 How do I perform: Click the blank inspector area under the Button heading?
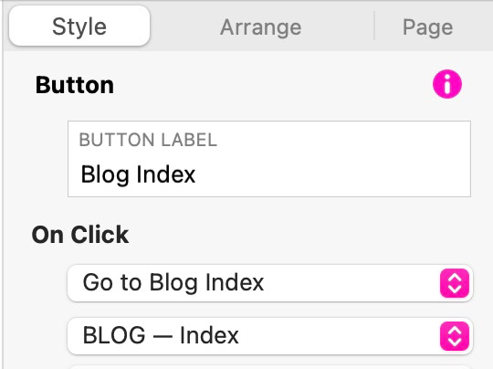(x=35, y=159)
